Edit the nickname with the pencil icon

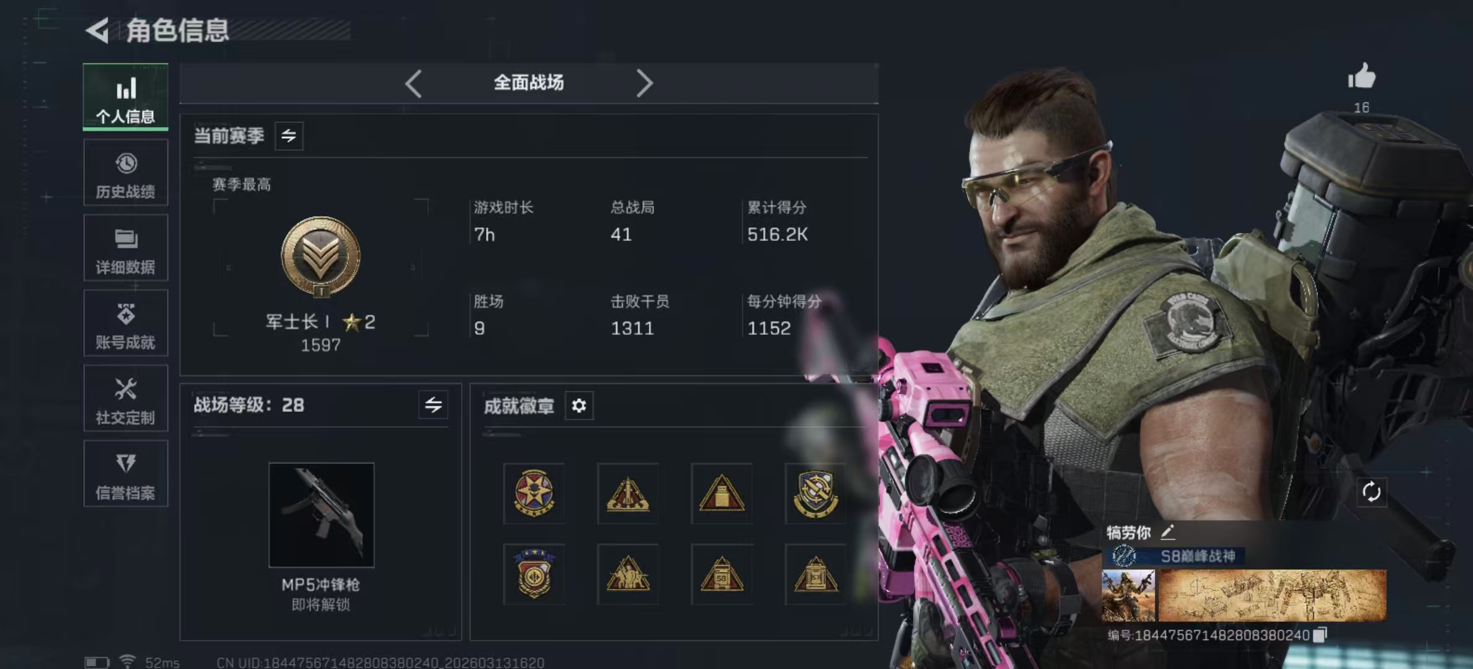[1167, 531]
